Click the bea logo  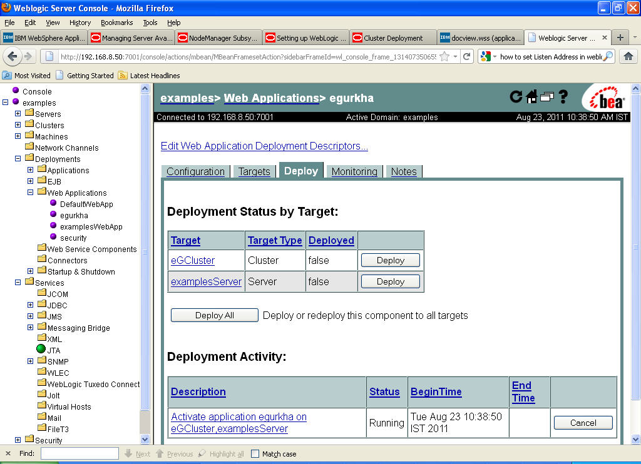point(606,98)
